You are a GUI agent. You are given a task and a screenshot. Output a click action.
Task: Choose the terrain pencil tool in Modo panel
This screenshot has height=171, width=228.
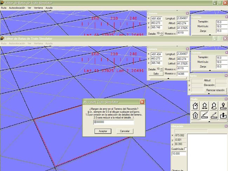click(213, 115)
